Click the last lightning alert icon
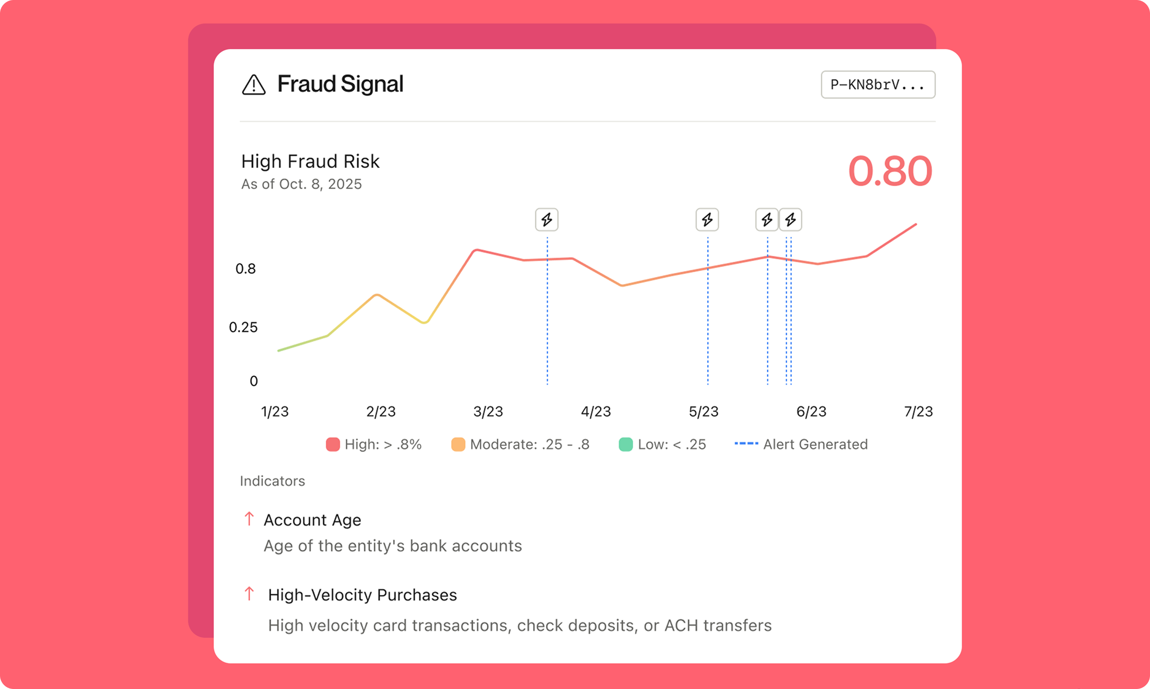 coord(790,220)
